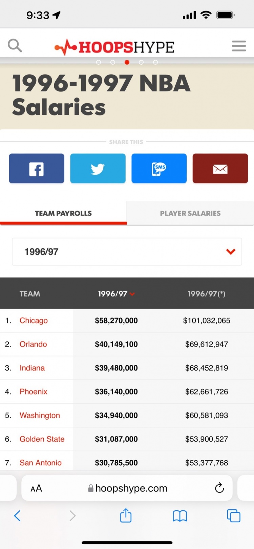
Task: Share by email envelope icon
Action: 220,168
